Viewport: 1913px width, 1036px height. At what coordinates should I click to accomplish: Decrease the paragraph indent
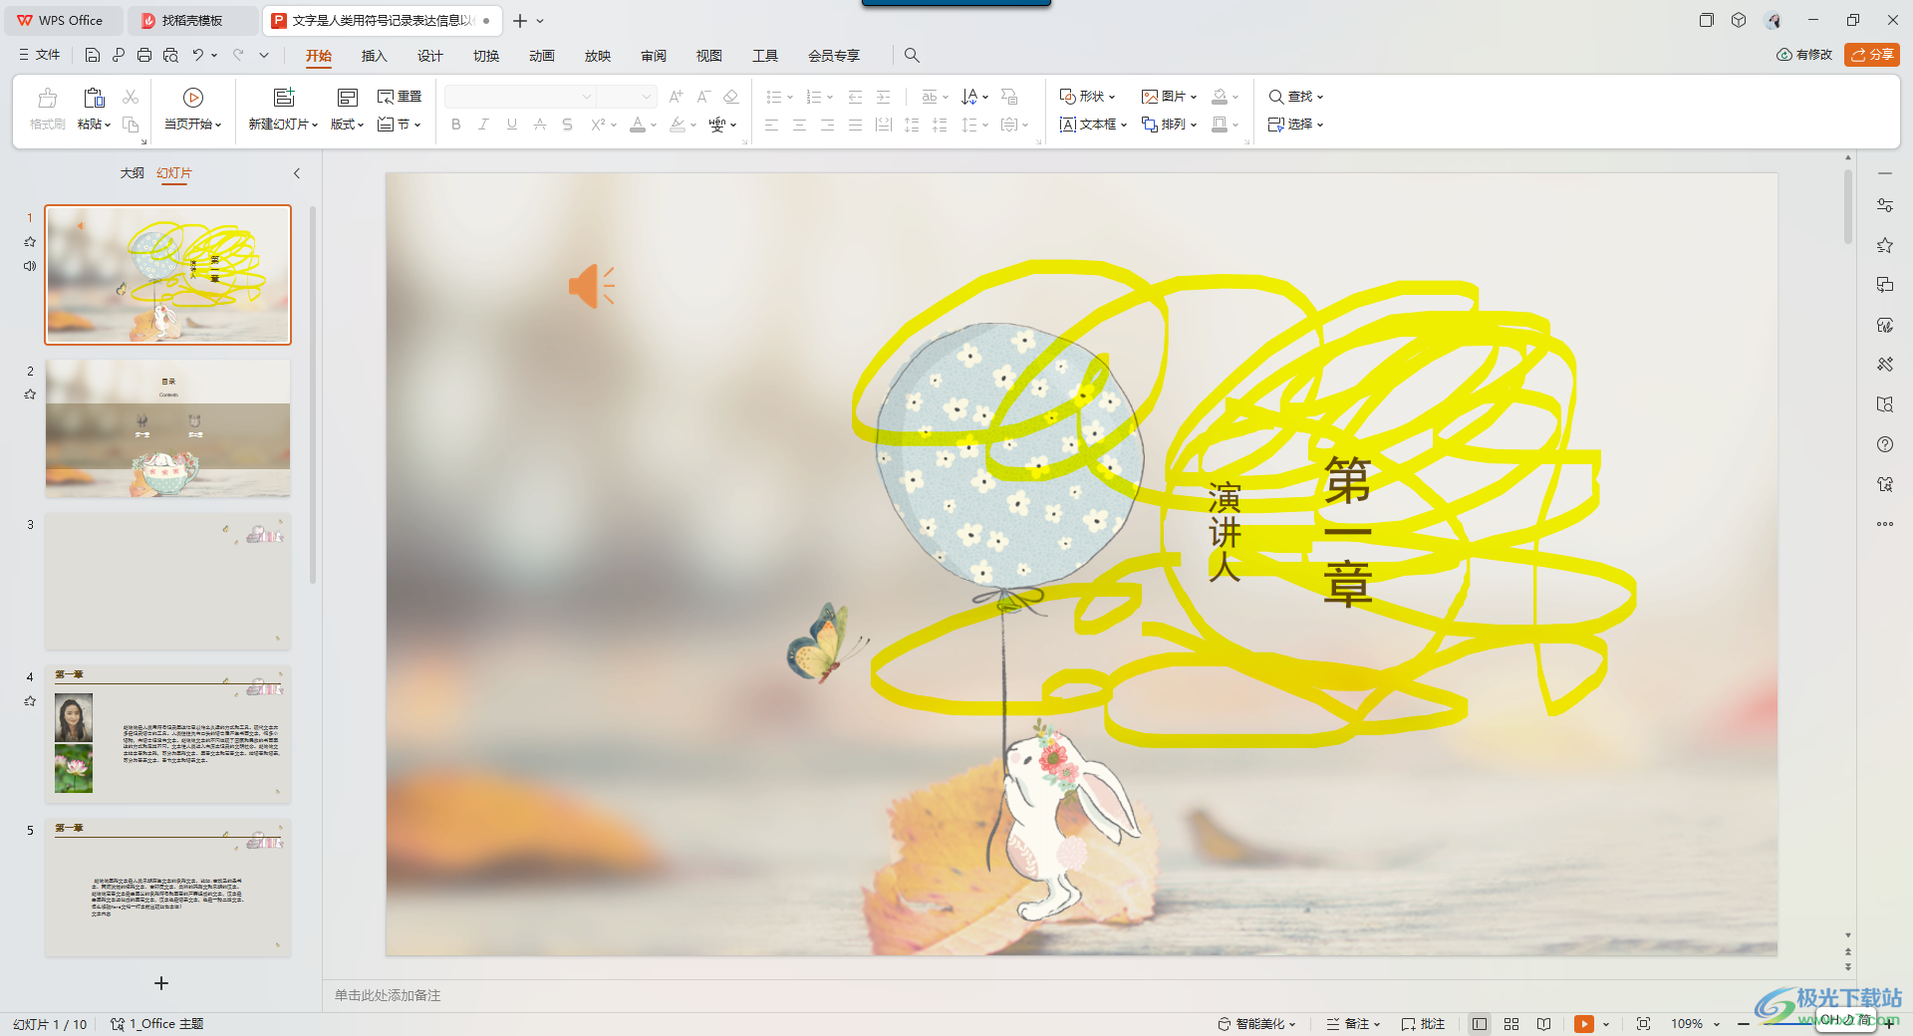click(855, 97)
